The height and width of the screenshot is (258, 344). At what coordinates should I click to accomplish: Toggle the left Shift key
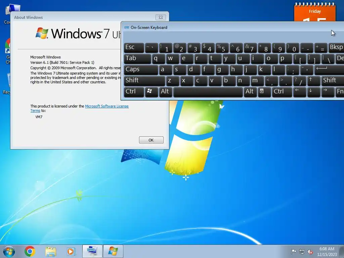tap(144, 81)
